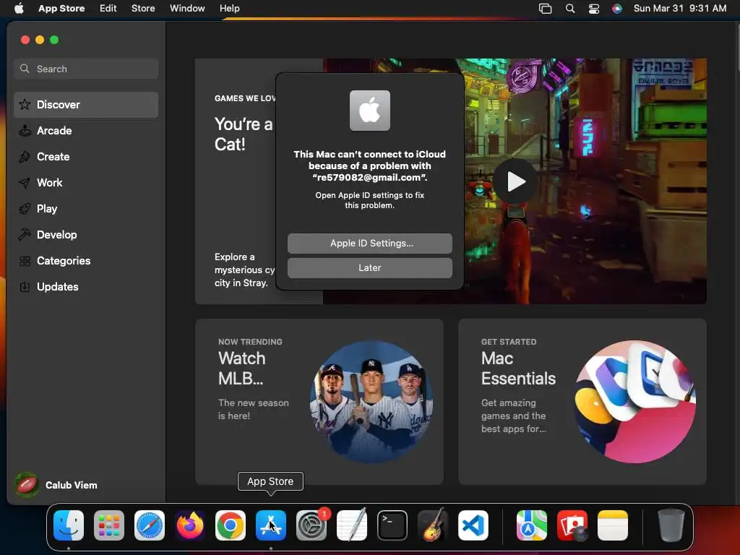Open the App Store menu

pyautogui.click(x=61, y=8)
